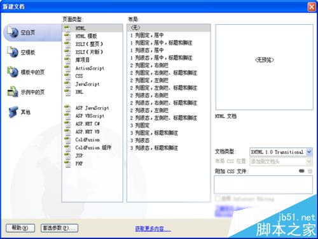The width and height of the screenshot is (318, 239).
Task: Select layout <无>
Action: click(x=169, y=28)
